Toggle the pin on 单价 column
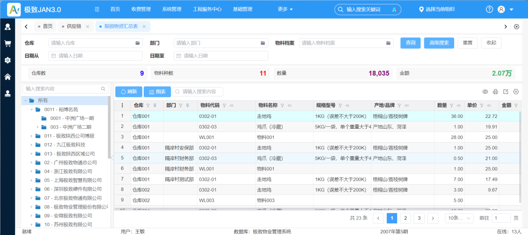The height and width of the screenshot is (235, 528). (x=489, y=106)
